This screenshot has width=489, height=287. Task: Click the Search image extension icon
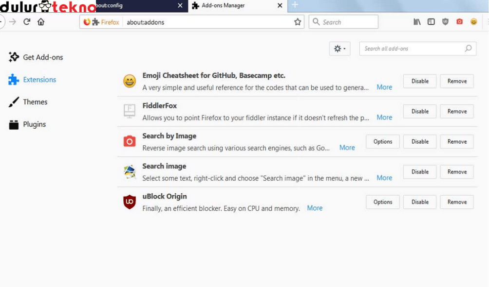click(x=130, y=171)
